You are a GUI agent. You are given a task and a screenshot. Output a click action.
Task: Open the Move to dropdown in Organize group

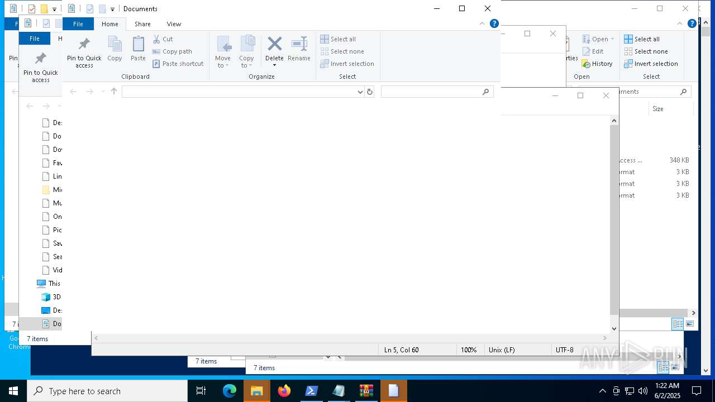click(x=223, y=52)
